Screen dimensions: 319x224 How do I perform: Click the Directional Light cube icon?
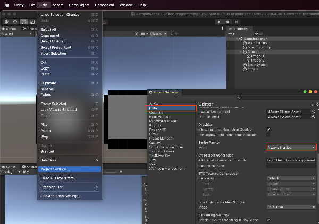[x=245, y=47]
